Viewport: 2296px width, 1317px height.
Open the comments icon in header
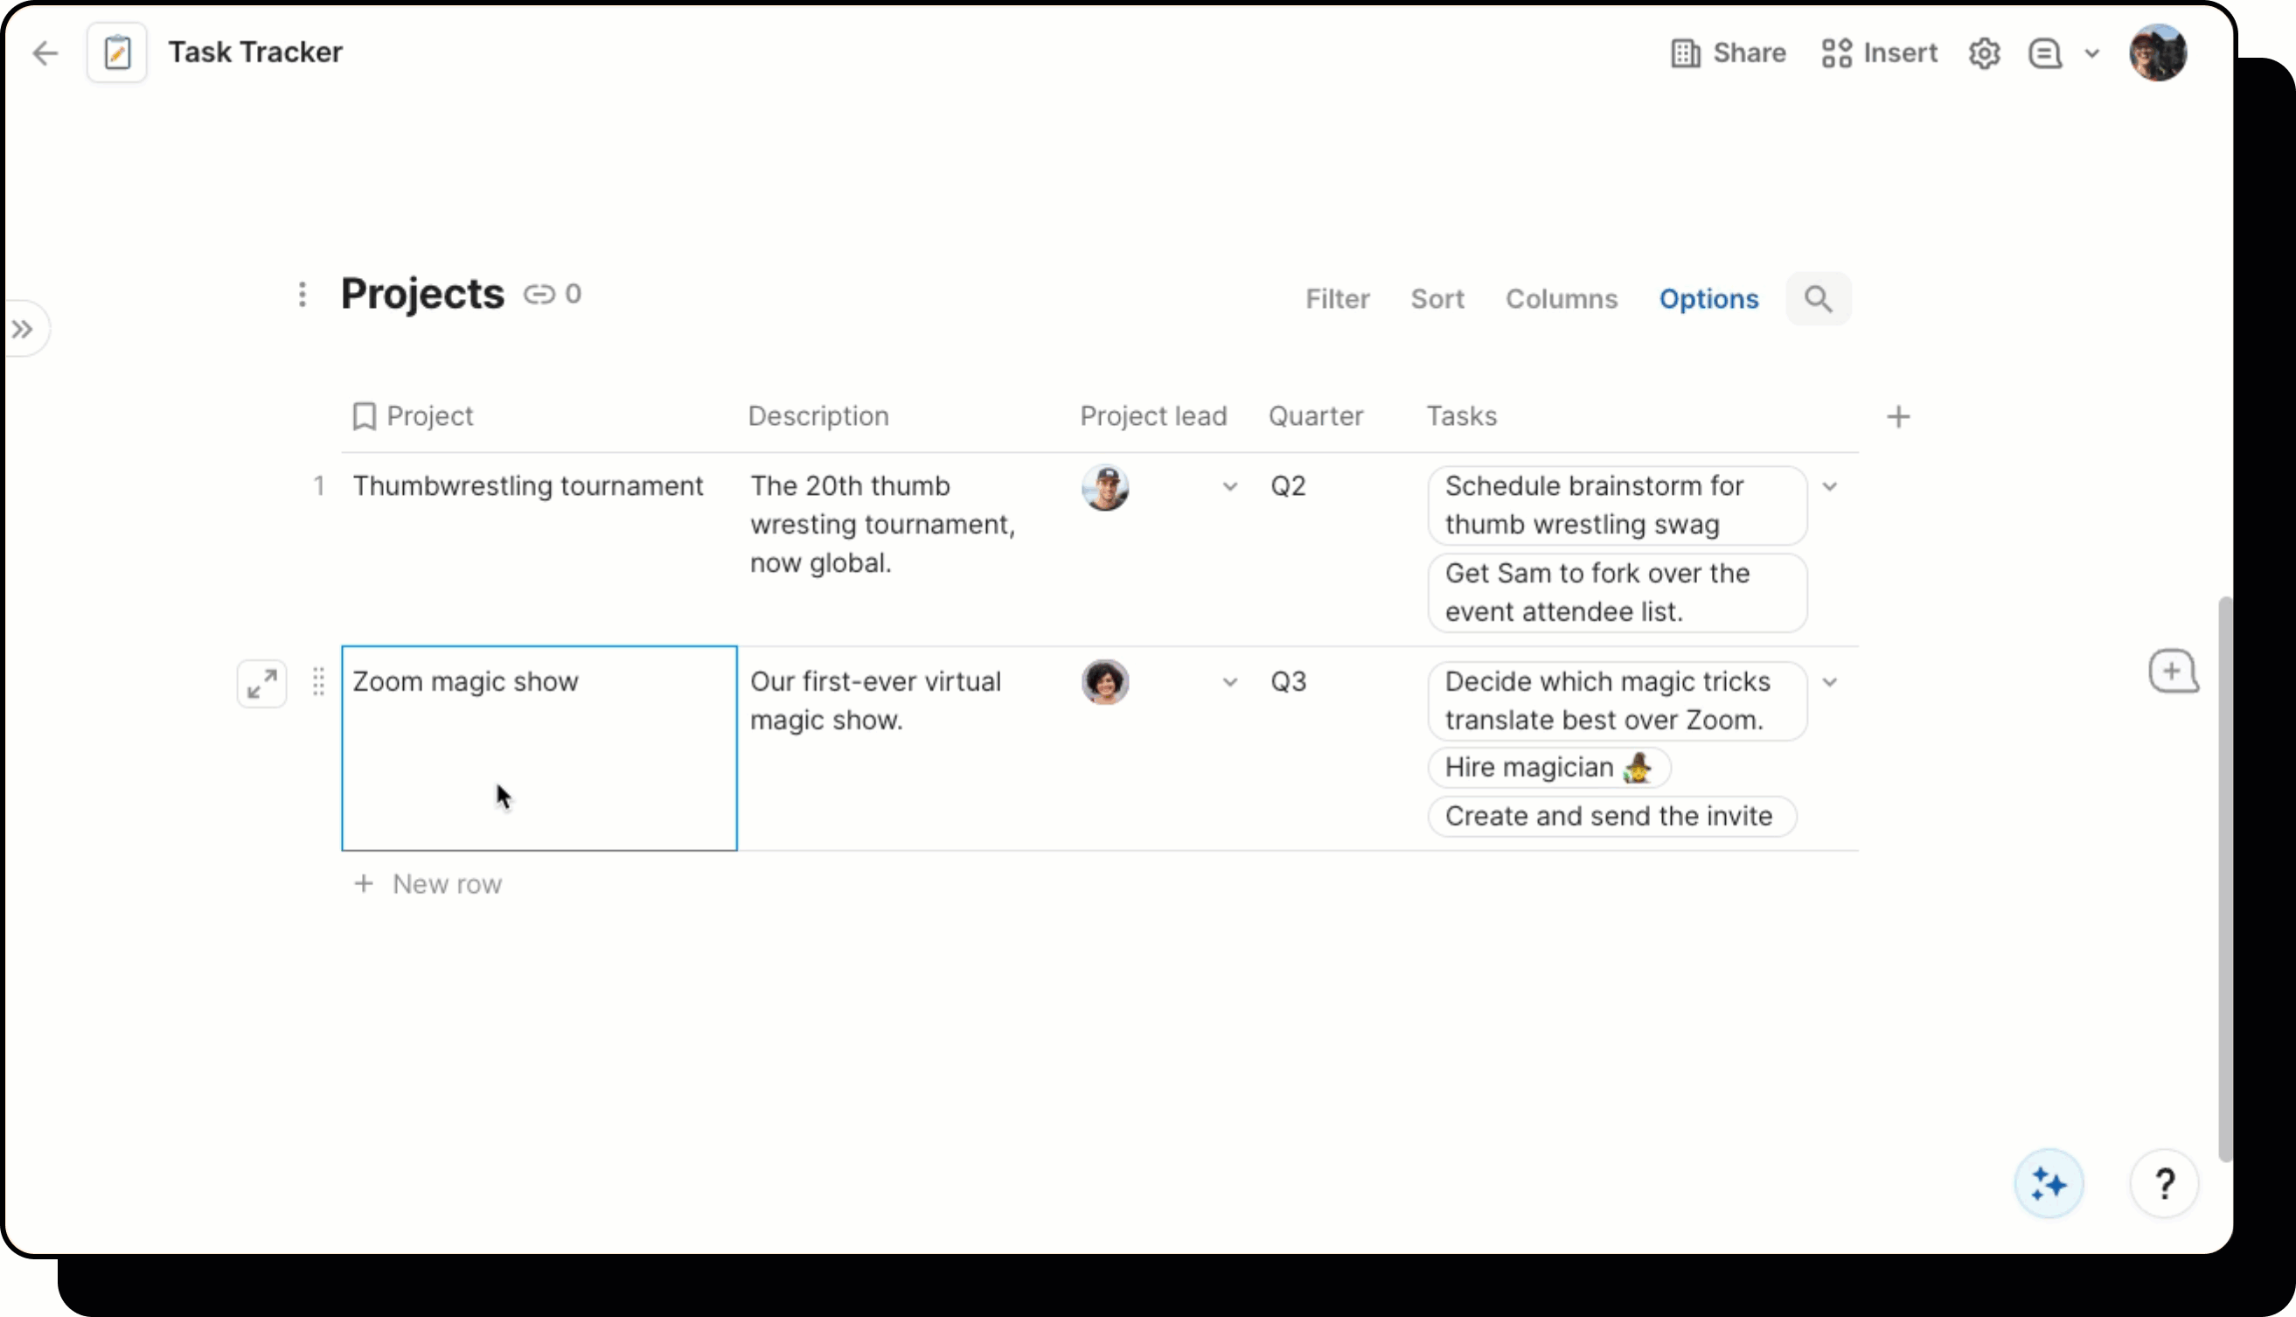(x=2044, y=53)
